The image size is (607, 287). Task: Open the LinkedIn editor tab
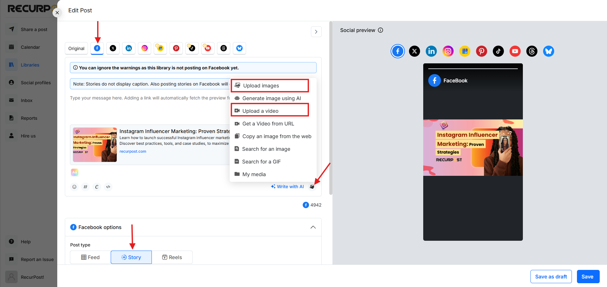click(129, 48)
